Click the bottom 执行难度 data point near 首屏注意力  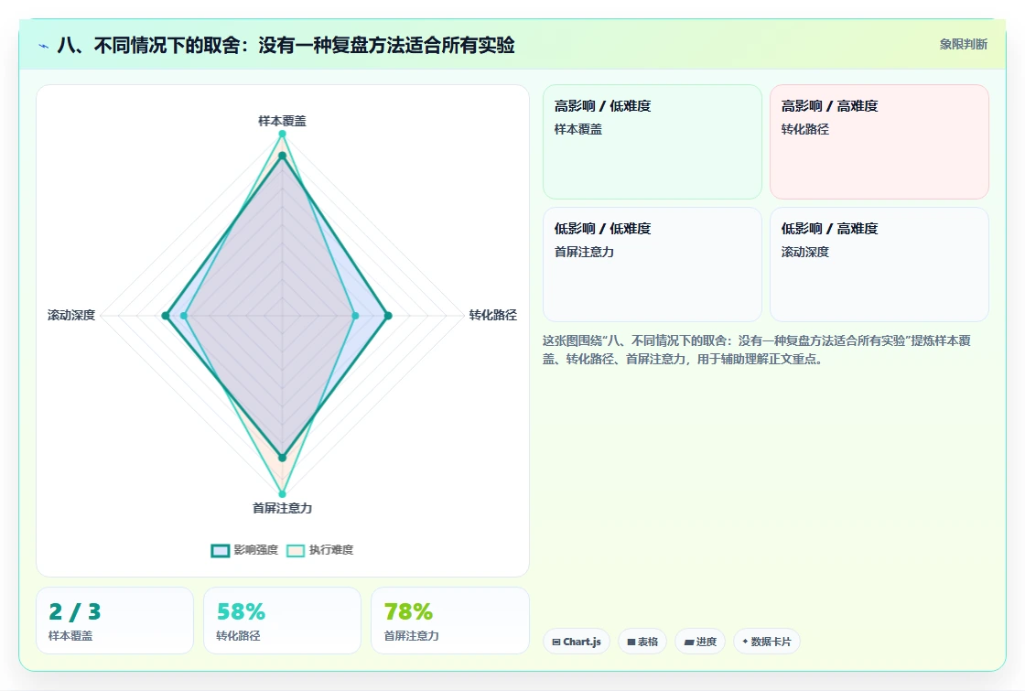tap(283, 494)
